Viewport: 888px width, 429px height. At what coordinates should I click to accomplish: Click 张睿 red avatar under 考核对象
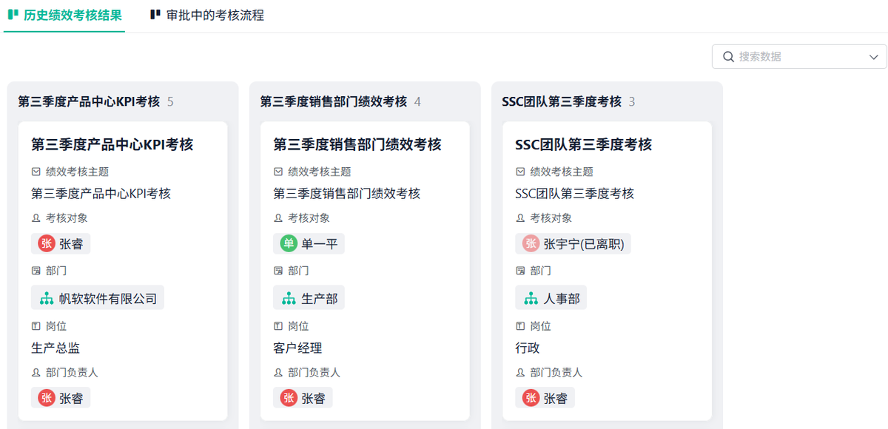coord(47,243)
